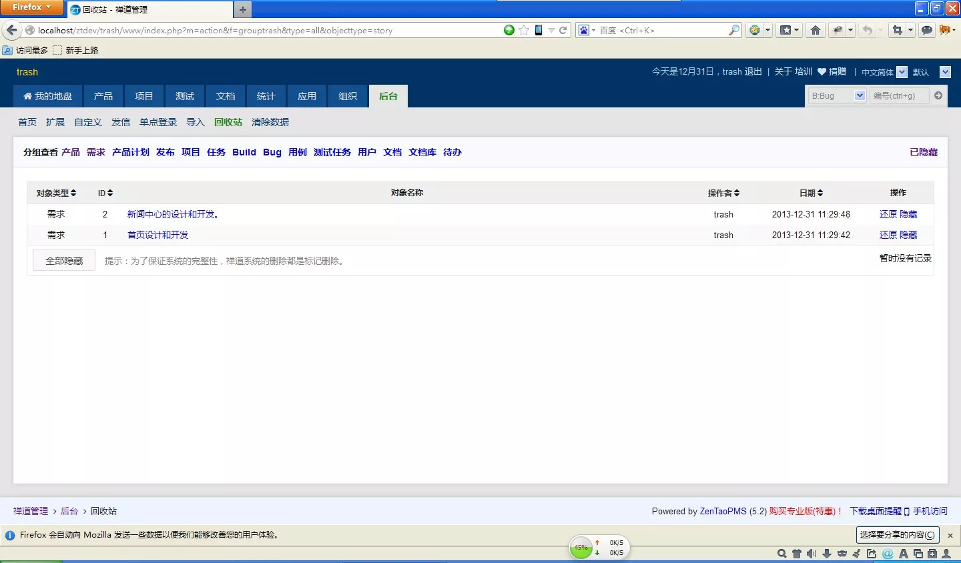Open the 访问最多 bookmark toolbar item
This screenshot has width=961, height=563.
(x=25, y=50)
